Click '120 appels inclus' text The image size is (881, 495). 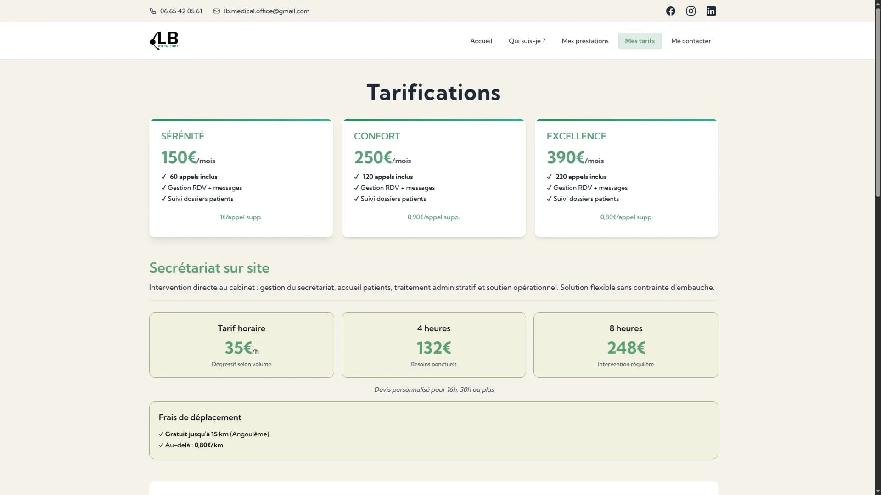pyautogui.click(x=387, y=177)
